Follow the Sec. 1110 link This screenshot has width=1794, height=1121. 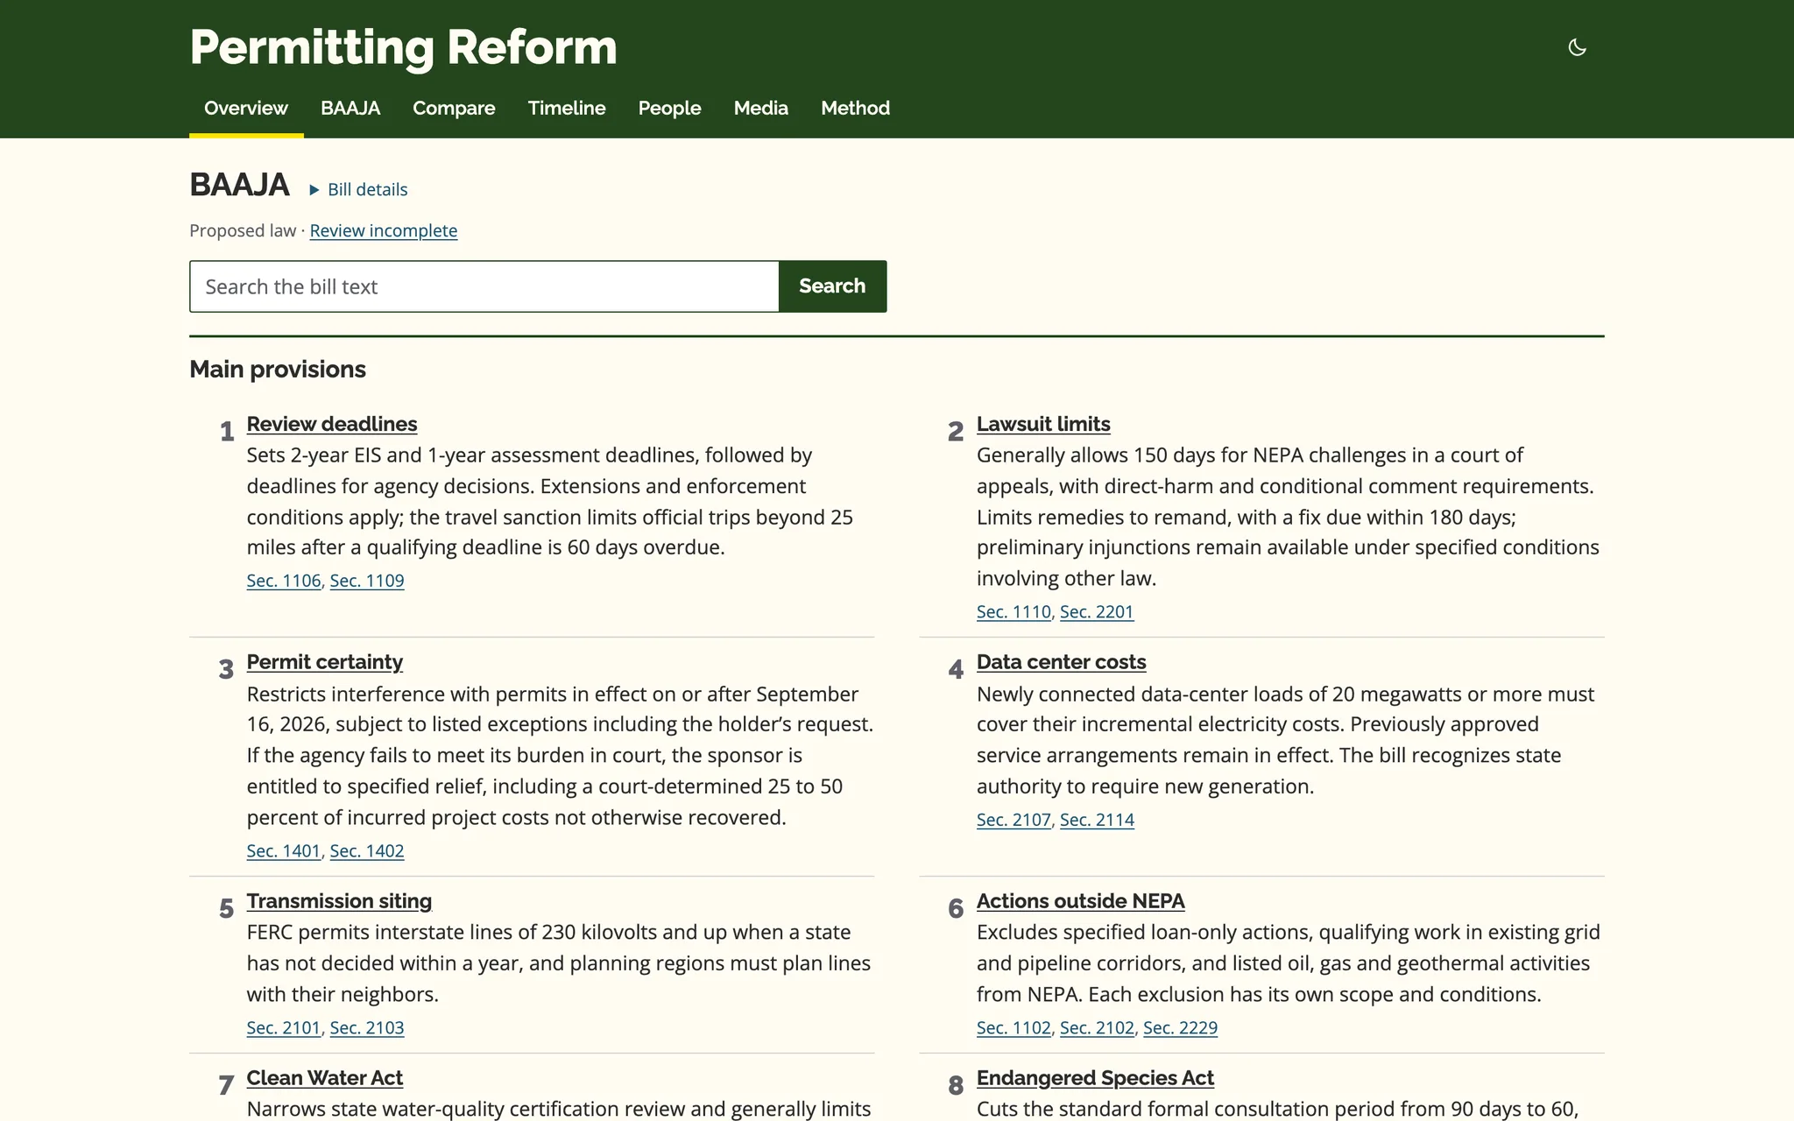(x=1014, y=612)
